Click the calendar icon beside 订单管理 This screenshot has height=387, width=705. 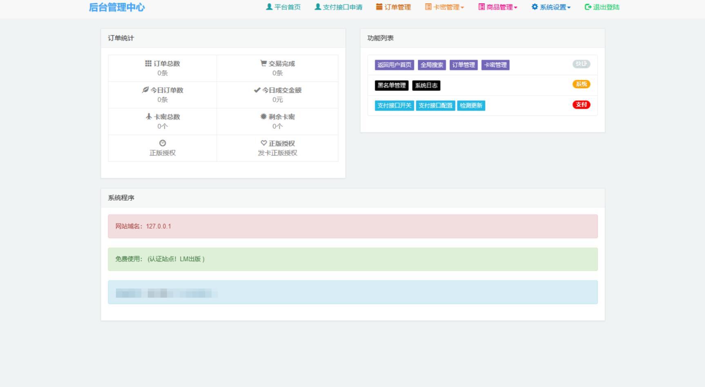[x=379, y=7]
